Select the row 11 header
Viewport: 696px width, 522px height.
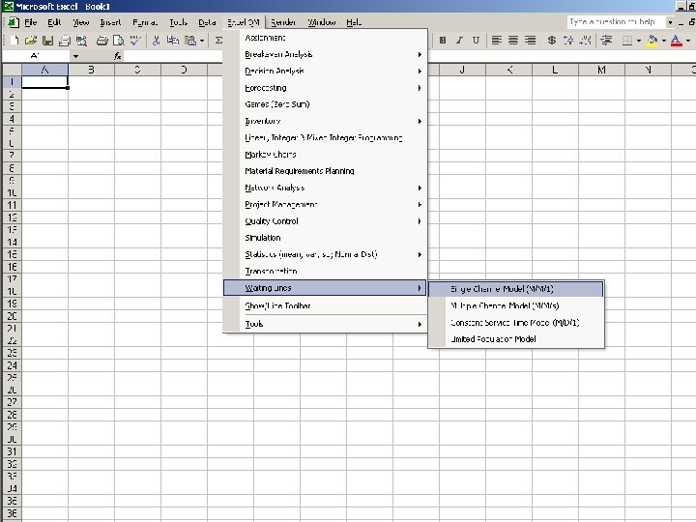tap(12, 205)
